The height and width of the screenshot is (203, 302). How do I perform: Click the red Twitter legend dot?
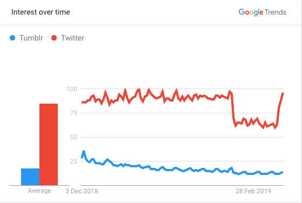(54, 38)
